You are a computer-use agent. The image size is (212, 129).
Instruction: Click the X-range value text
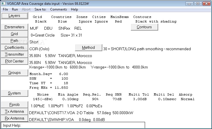[x=57, y=67]
